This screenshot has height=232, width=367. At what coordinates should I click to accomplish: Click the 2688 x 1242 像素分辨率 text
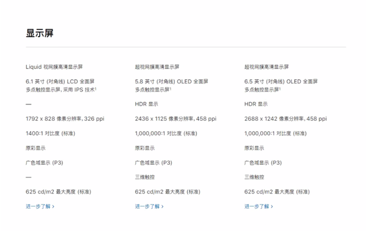[x=274, y=119]
